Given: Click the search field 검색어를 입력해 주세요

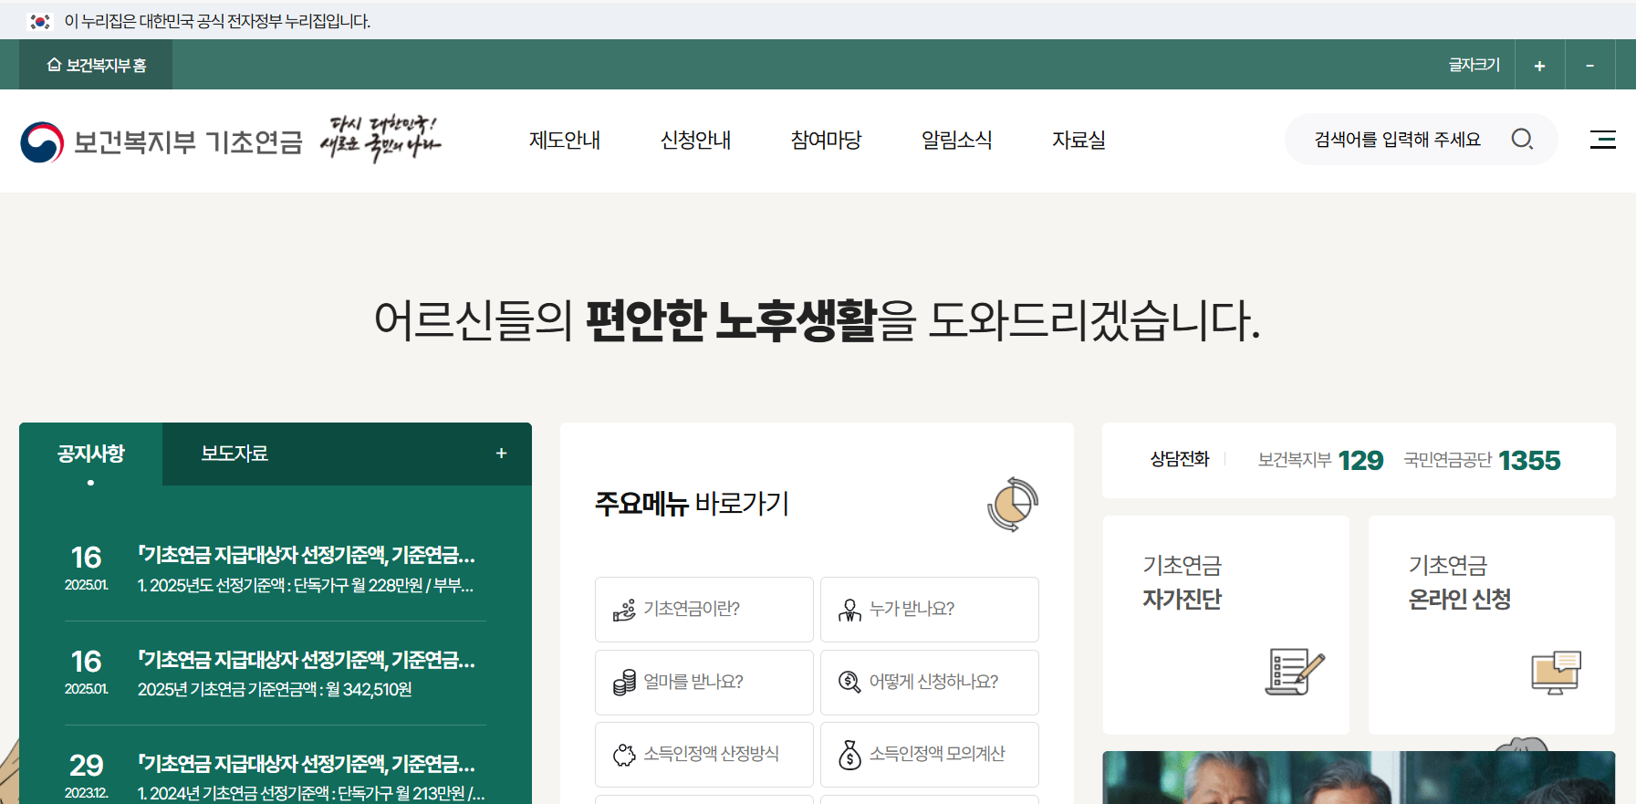Looking at the screenshot, I should click(x=1398, y=140).
